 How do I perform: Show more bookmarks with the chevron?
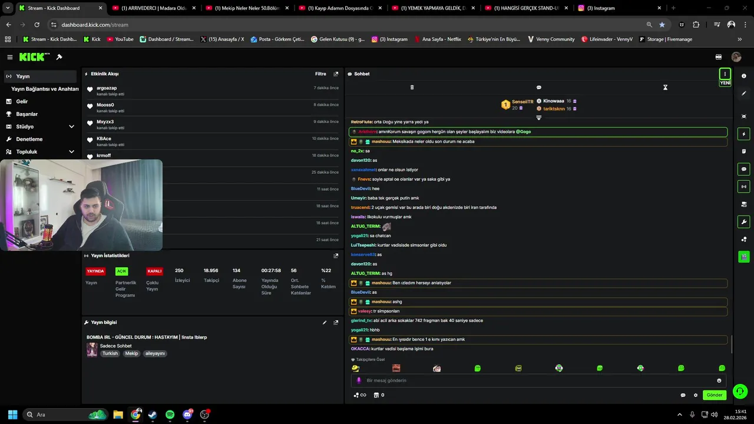pos(739,39)
